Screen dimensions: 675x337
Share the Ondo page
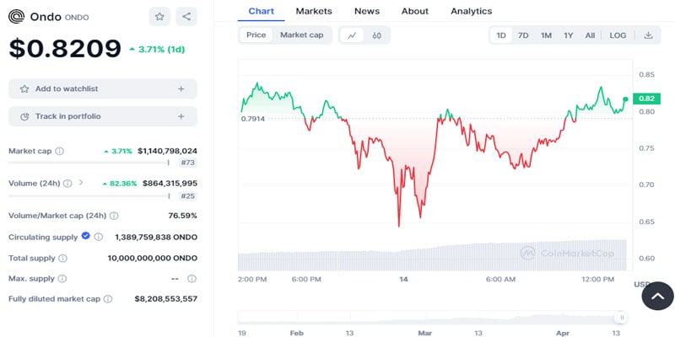coord(186,17)
